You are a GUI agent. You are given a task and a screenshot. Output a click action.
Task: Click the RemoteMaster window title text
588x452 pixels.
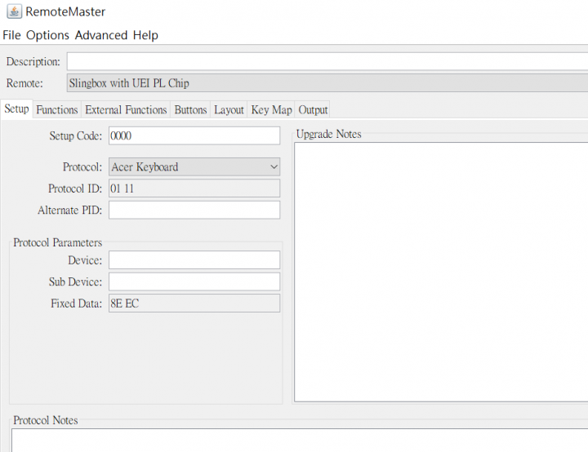[x=65, y=11]
